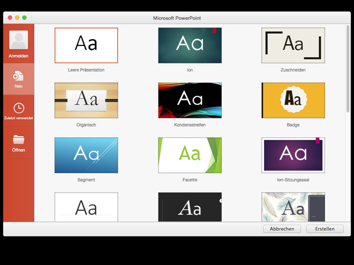Click the Ion-Sitzungssaal caption text
Viewport: 354px width, 265px height.
293,180
